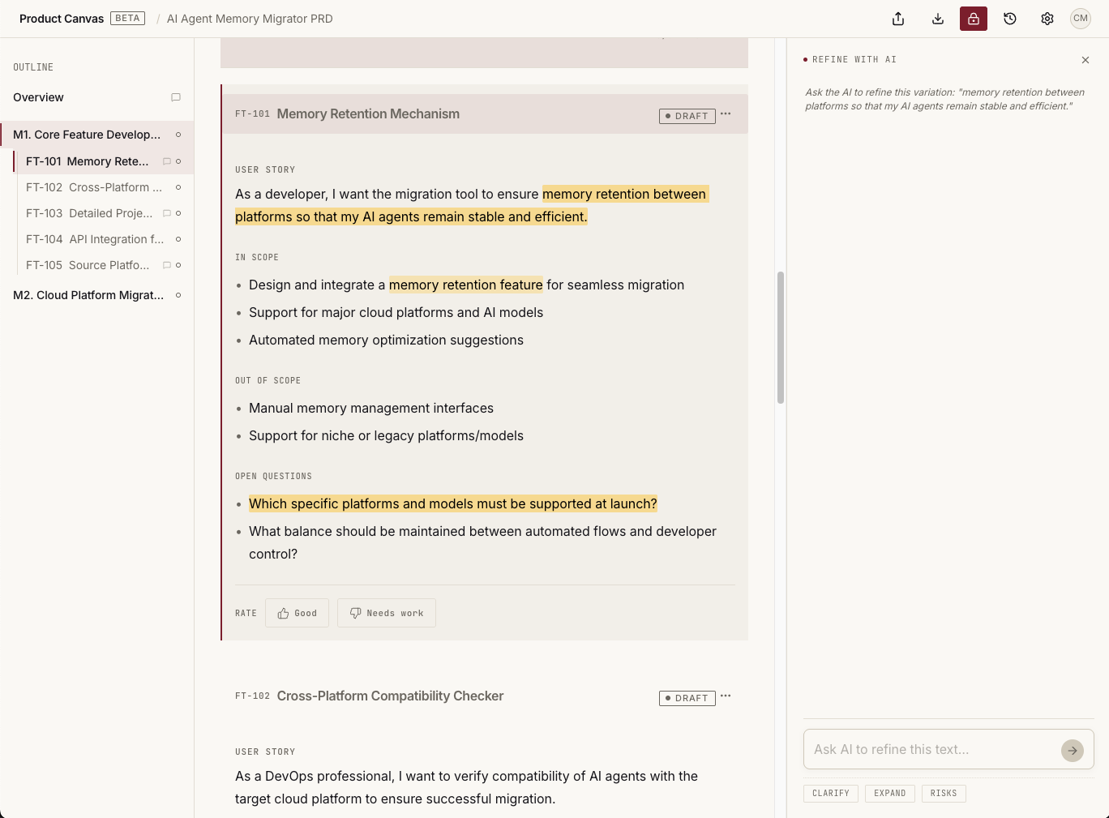Image resolution: width=1109 pixels, height=818 pixels.
Task: Select M2. Cloud Platform Migration outline item
Action: [96, 295]
